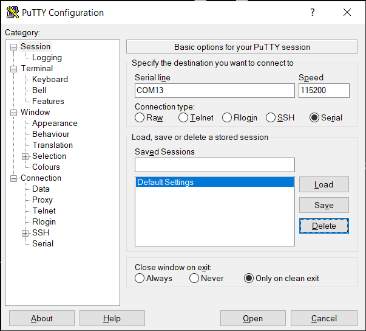366x331 pixels.
Task: Collapse the Terminal tree node
Action: pyautogui.click(x=13, y=69)
